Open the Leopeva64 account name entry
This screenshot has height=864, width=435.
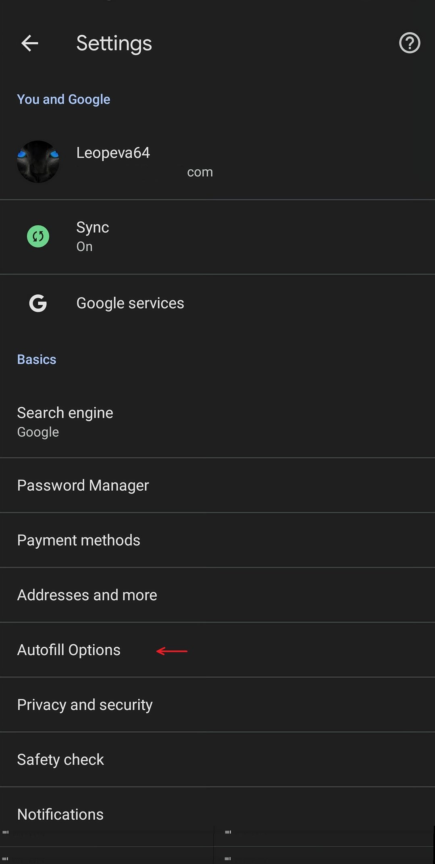(x=113, y=153)
